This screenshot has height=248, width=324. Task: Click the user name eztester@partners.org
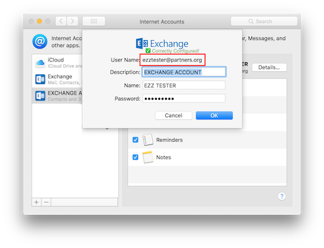(172, 60)
